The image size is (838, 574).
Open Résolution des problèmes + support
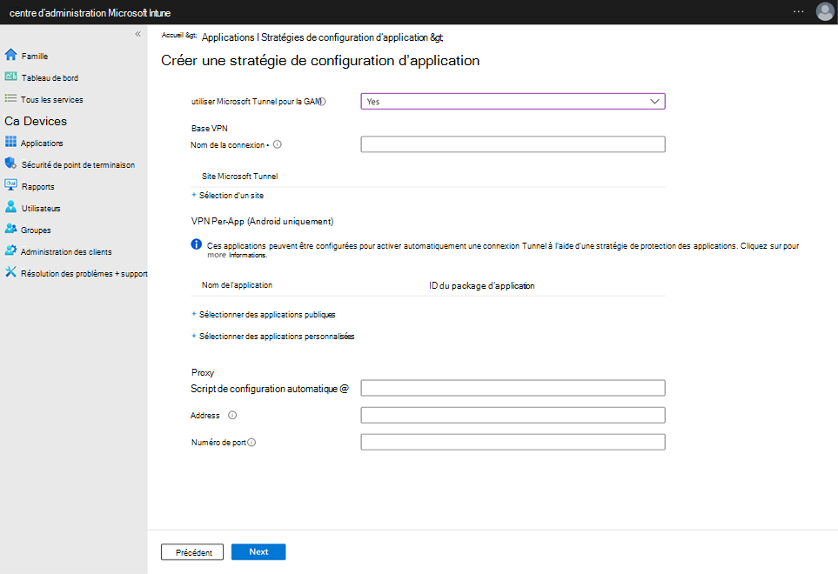pyautogui.click(x=84, y=273)
